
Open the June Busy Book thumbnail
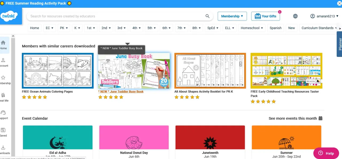134,71
